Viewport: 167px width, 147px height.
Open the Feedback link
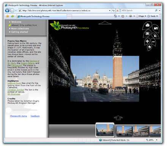click(35, 116)
